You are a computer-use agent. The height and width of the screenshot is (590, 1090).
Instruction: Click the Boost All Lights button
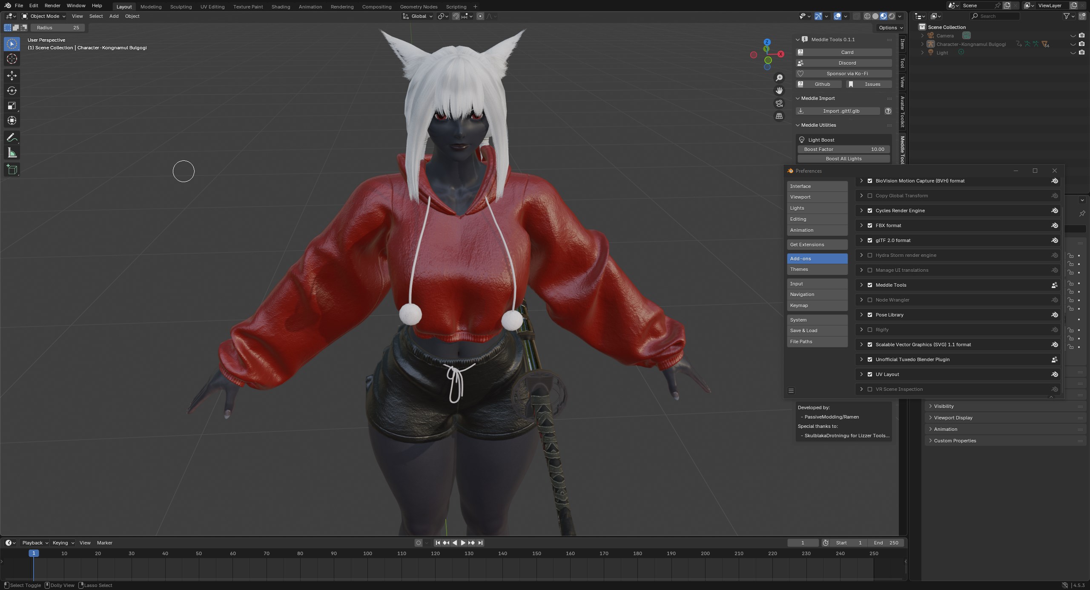point(843,159)
